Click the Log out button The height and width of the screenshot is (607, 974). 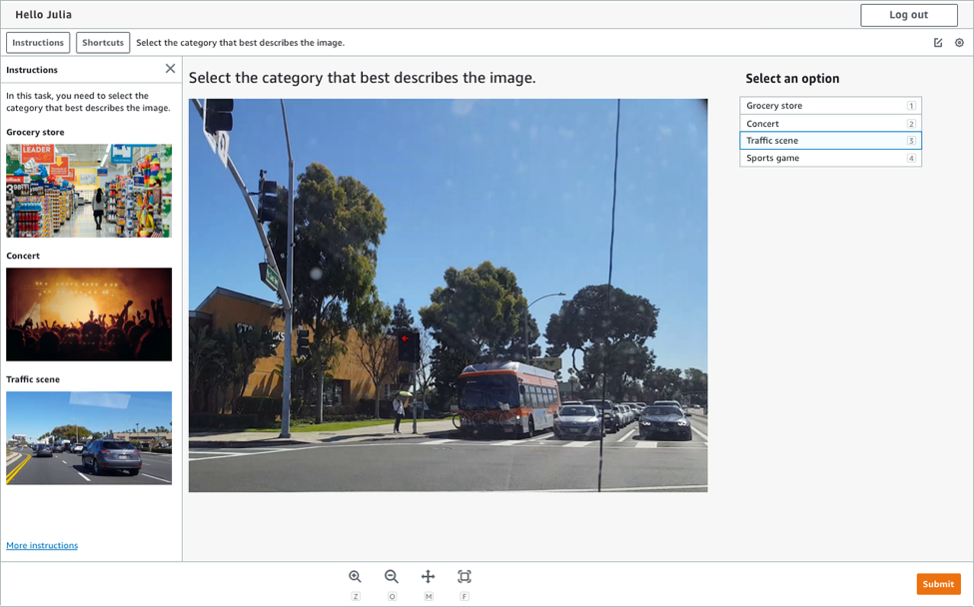pos(908,15)
